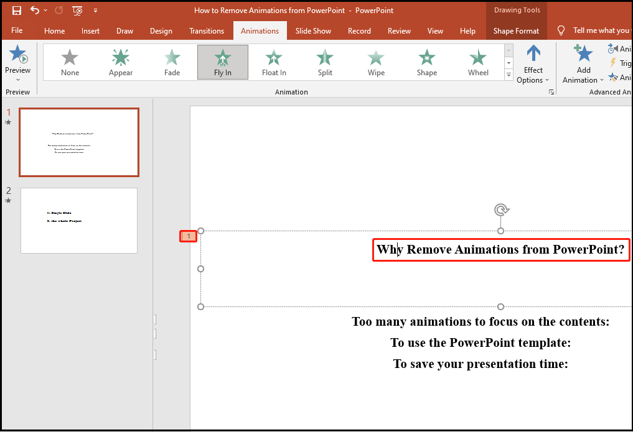Select the Appear animation effect
633x432 pixels.
[120, 62]
